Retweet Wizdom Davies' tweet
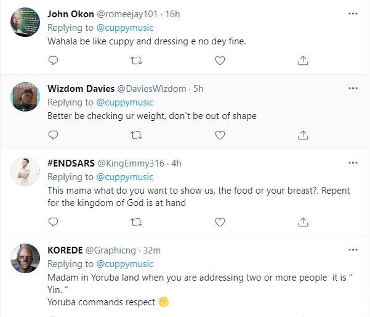 click(x=137, y=134)
